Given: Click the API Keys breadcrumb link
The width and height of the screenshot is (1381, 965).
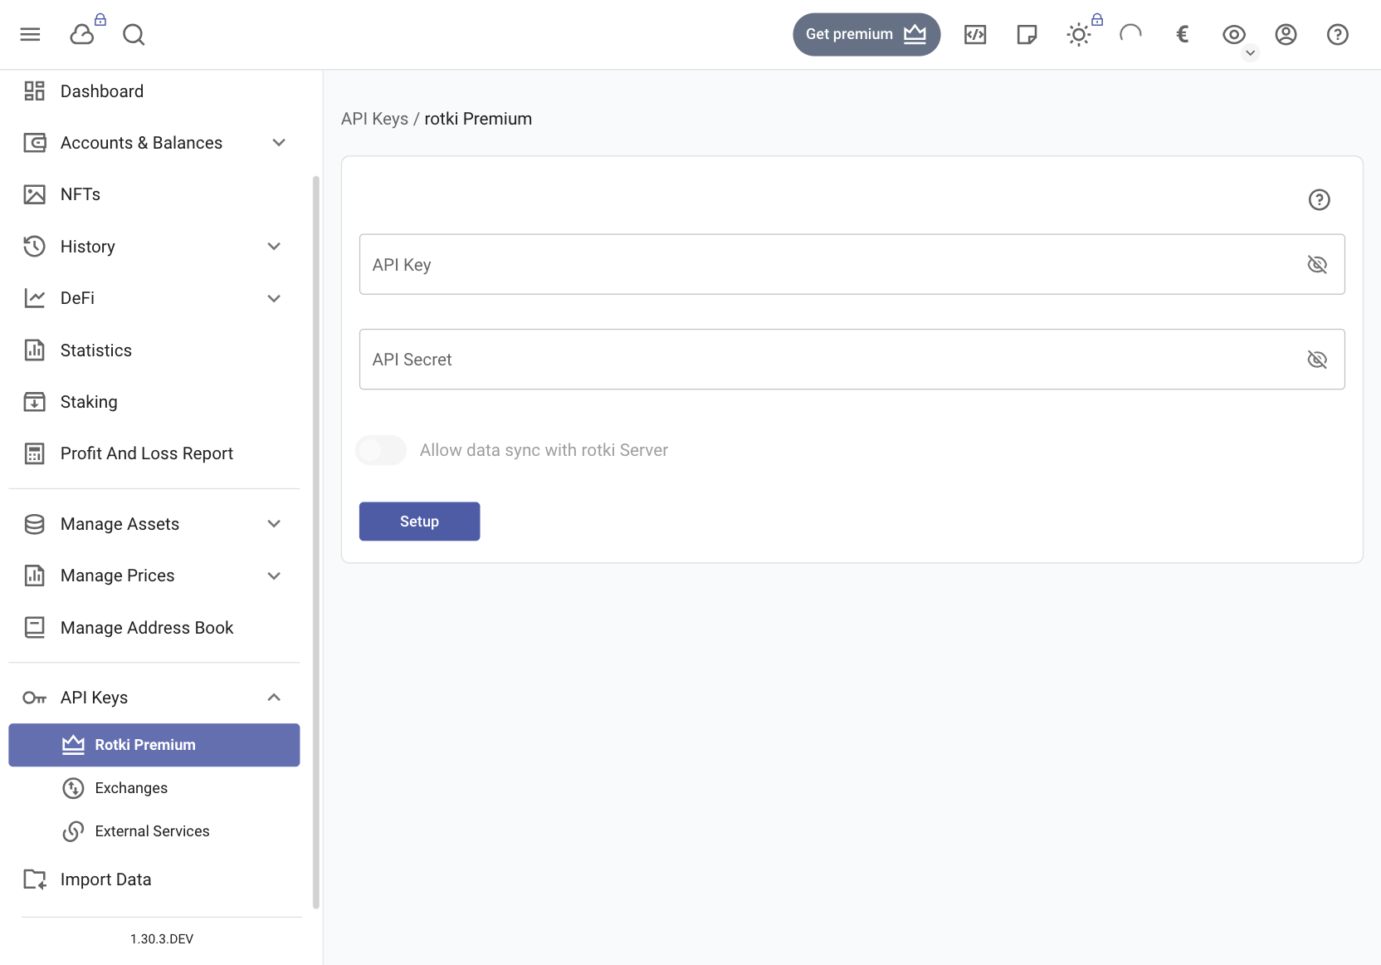Looking at the screenshot, I should (x=375, y=119).
